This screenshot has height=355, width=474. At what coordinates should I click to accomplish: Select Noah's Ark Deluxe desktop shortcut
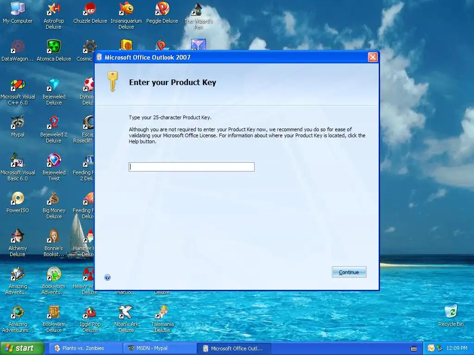pyautogui.click(x=126, y=319)
